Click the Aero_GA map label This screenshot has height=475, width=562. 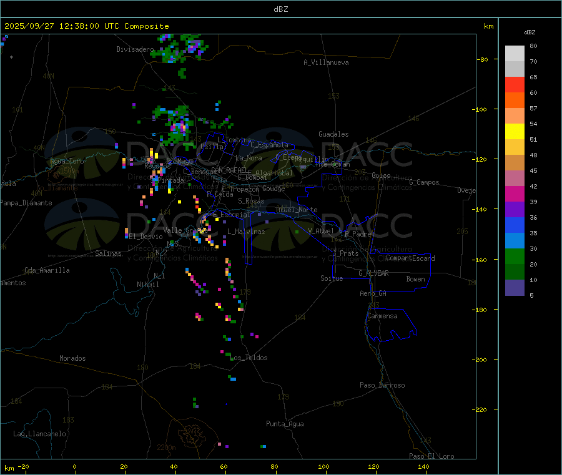coord(373,294)
